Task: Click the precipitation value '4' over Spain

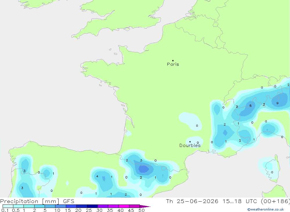Action: (x=97, y=176)
